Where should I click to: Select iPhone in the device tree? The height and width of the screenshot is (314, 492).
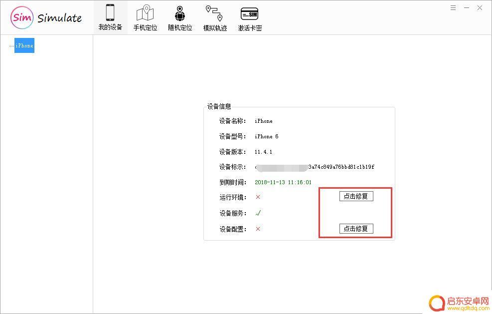click(24, 45)
